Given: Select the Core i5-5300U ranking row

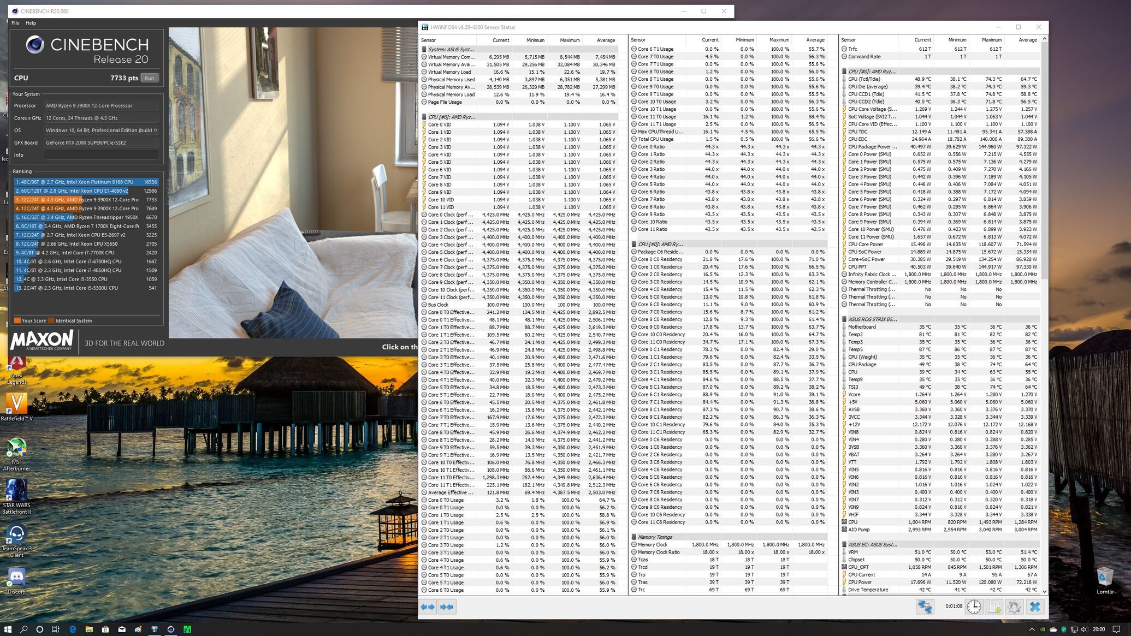Looking at the screenshot, I should 86,288.
